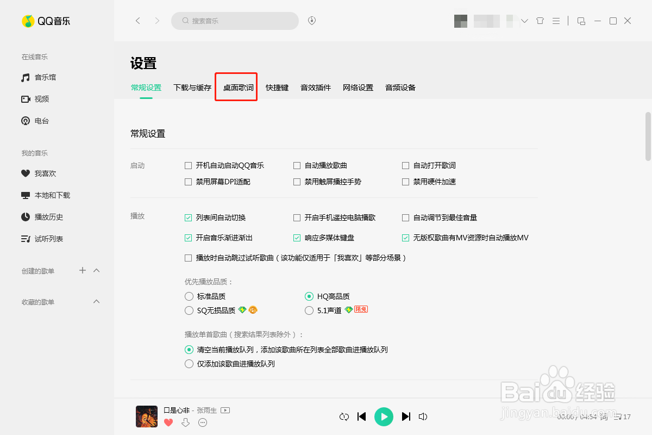Switch to the 桌面歌词 tab
This screenshot has height=435, width=652.
tap(236, 87)
